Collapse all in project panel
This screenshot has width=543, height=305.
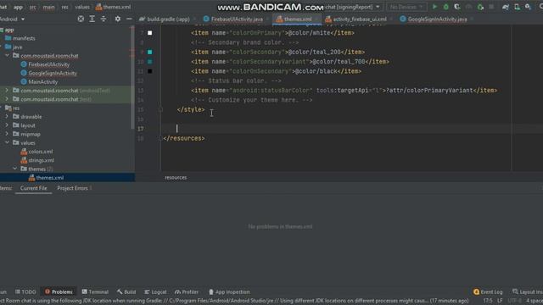click(104, 19)
